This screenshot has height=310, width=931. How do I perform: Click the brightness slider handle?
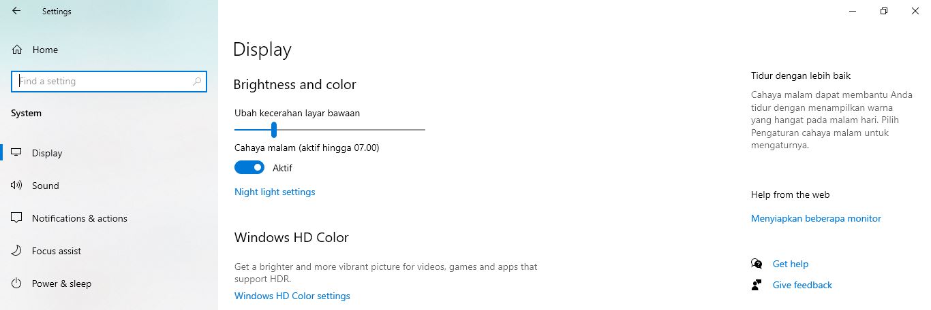point(273,129)
